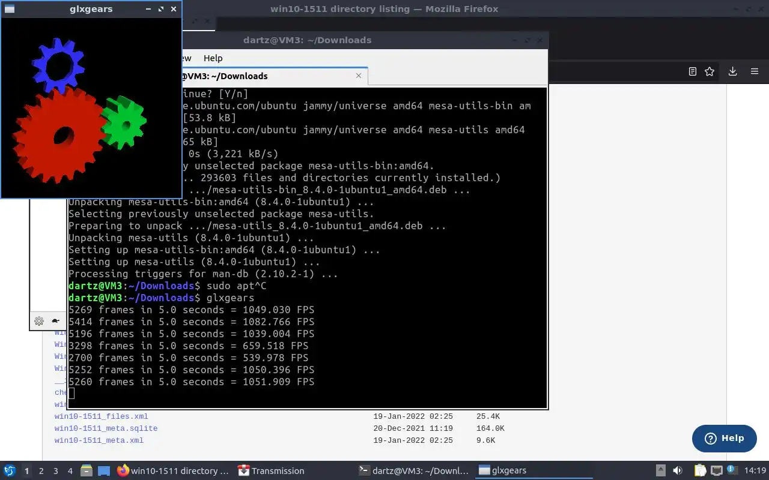Click the red gear in glxgears
The image size is (769, 480).
pos(59,136)
